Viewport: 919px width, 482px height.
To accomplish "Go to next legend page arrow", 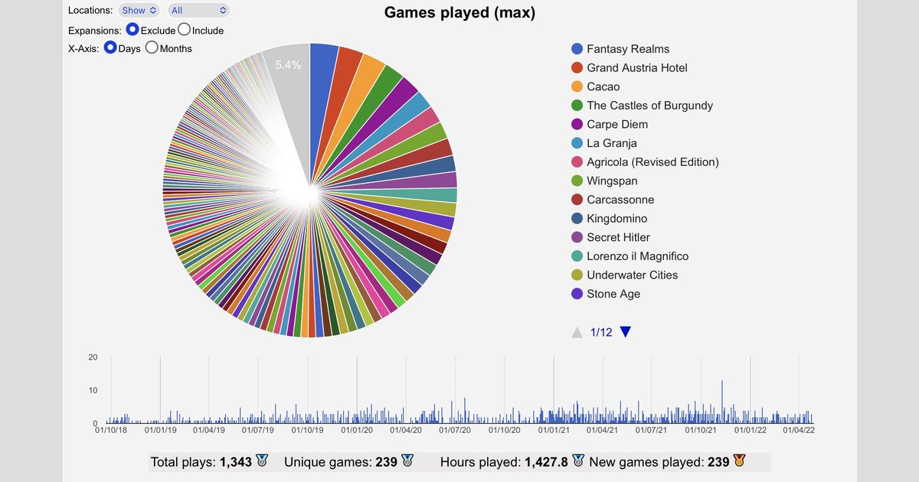I will (626, 332).
